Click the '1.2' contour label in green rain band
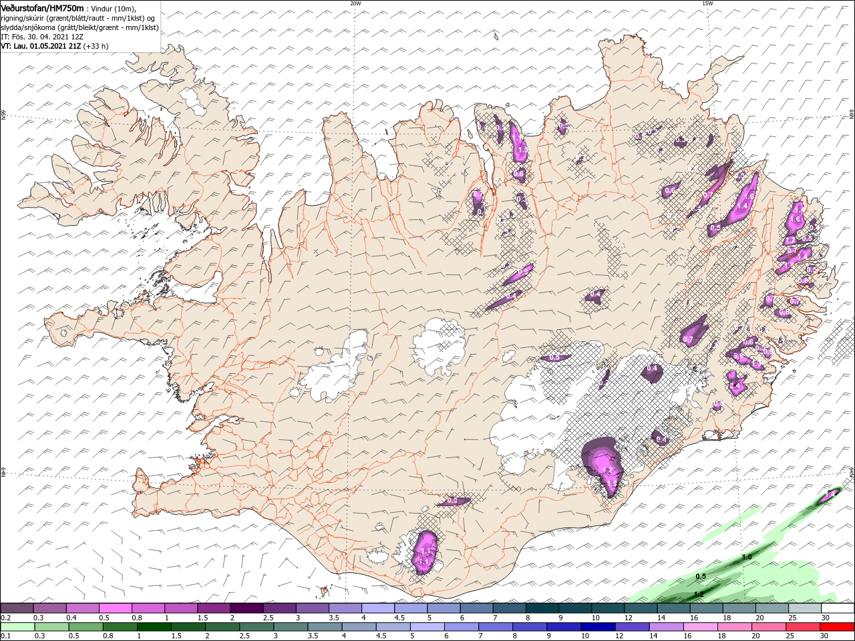855x641 pixels. point(699,594)
